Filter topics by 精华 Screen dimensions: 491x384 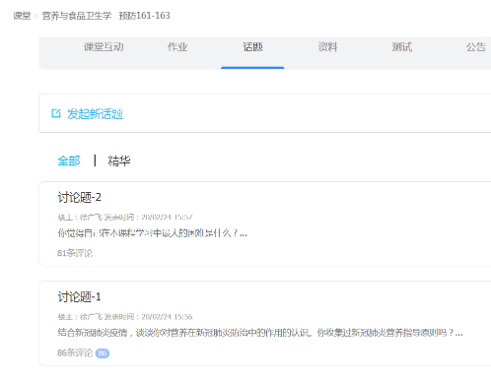[x=119, y=160]
